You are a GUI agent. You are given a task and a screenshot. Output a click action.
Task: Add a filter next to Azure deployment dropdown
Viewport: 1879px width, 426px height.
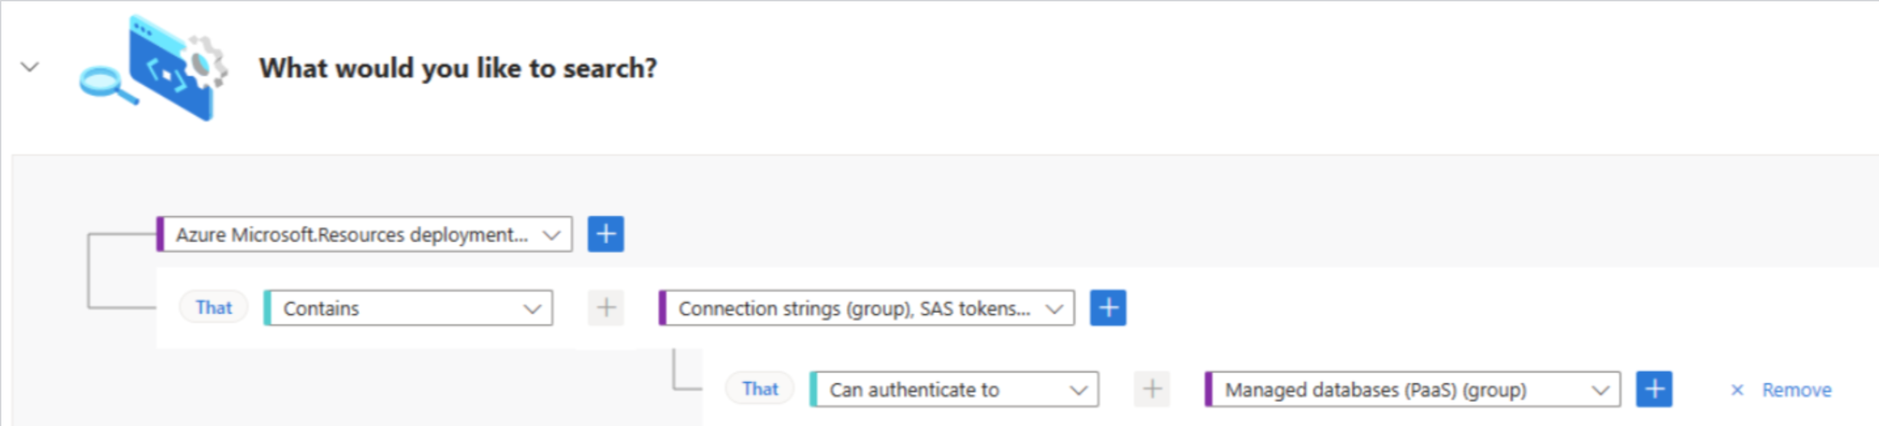[606, 234]
